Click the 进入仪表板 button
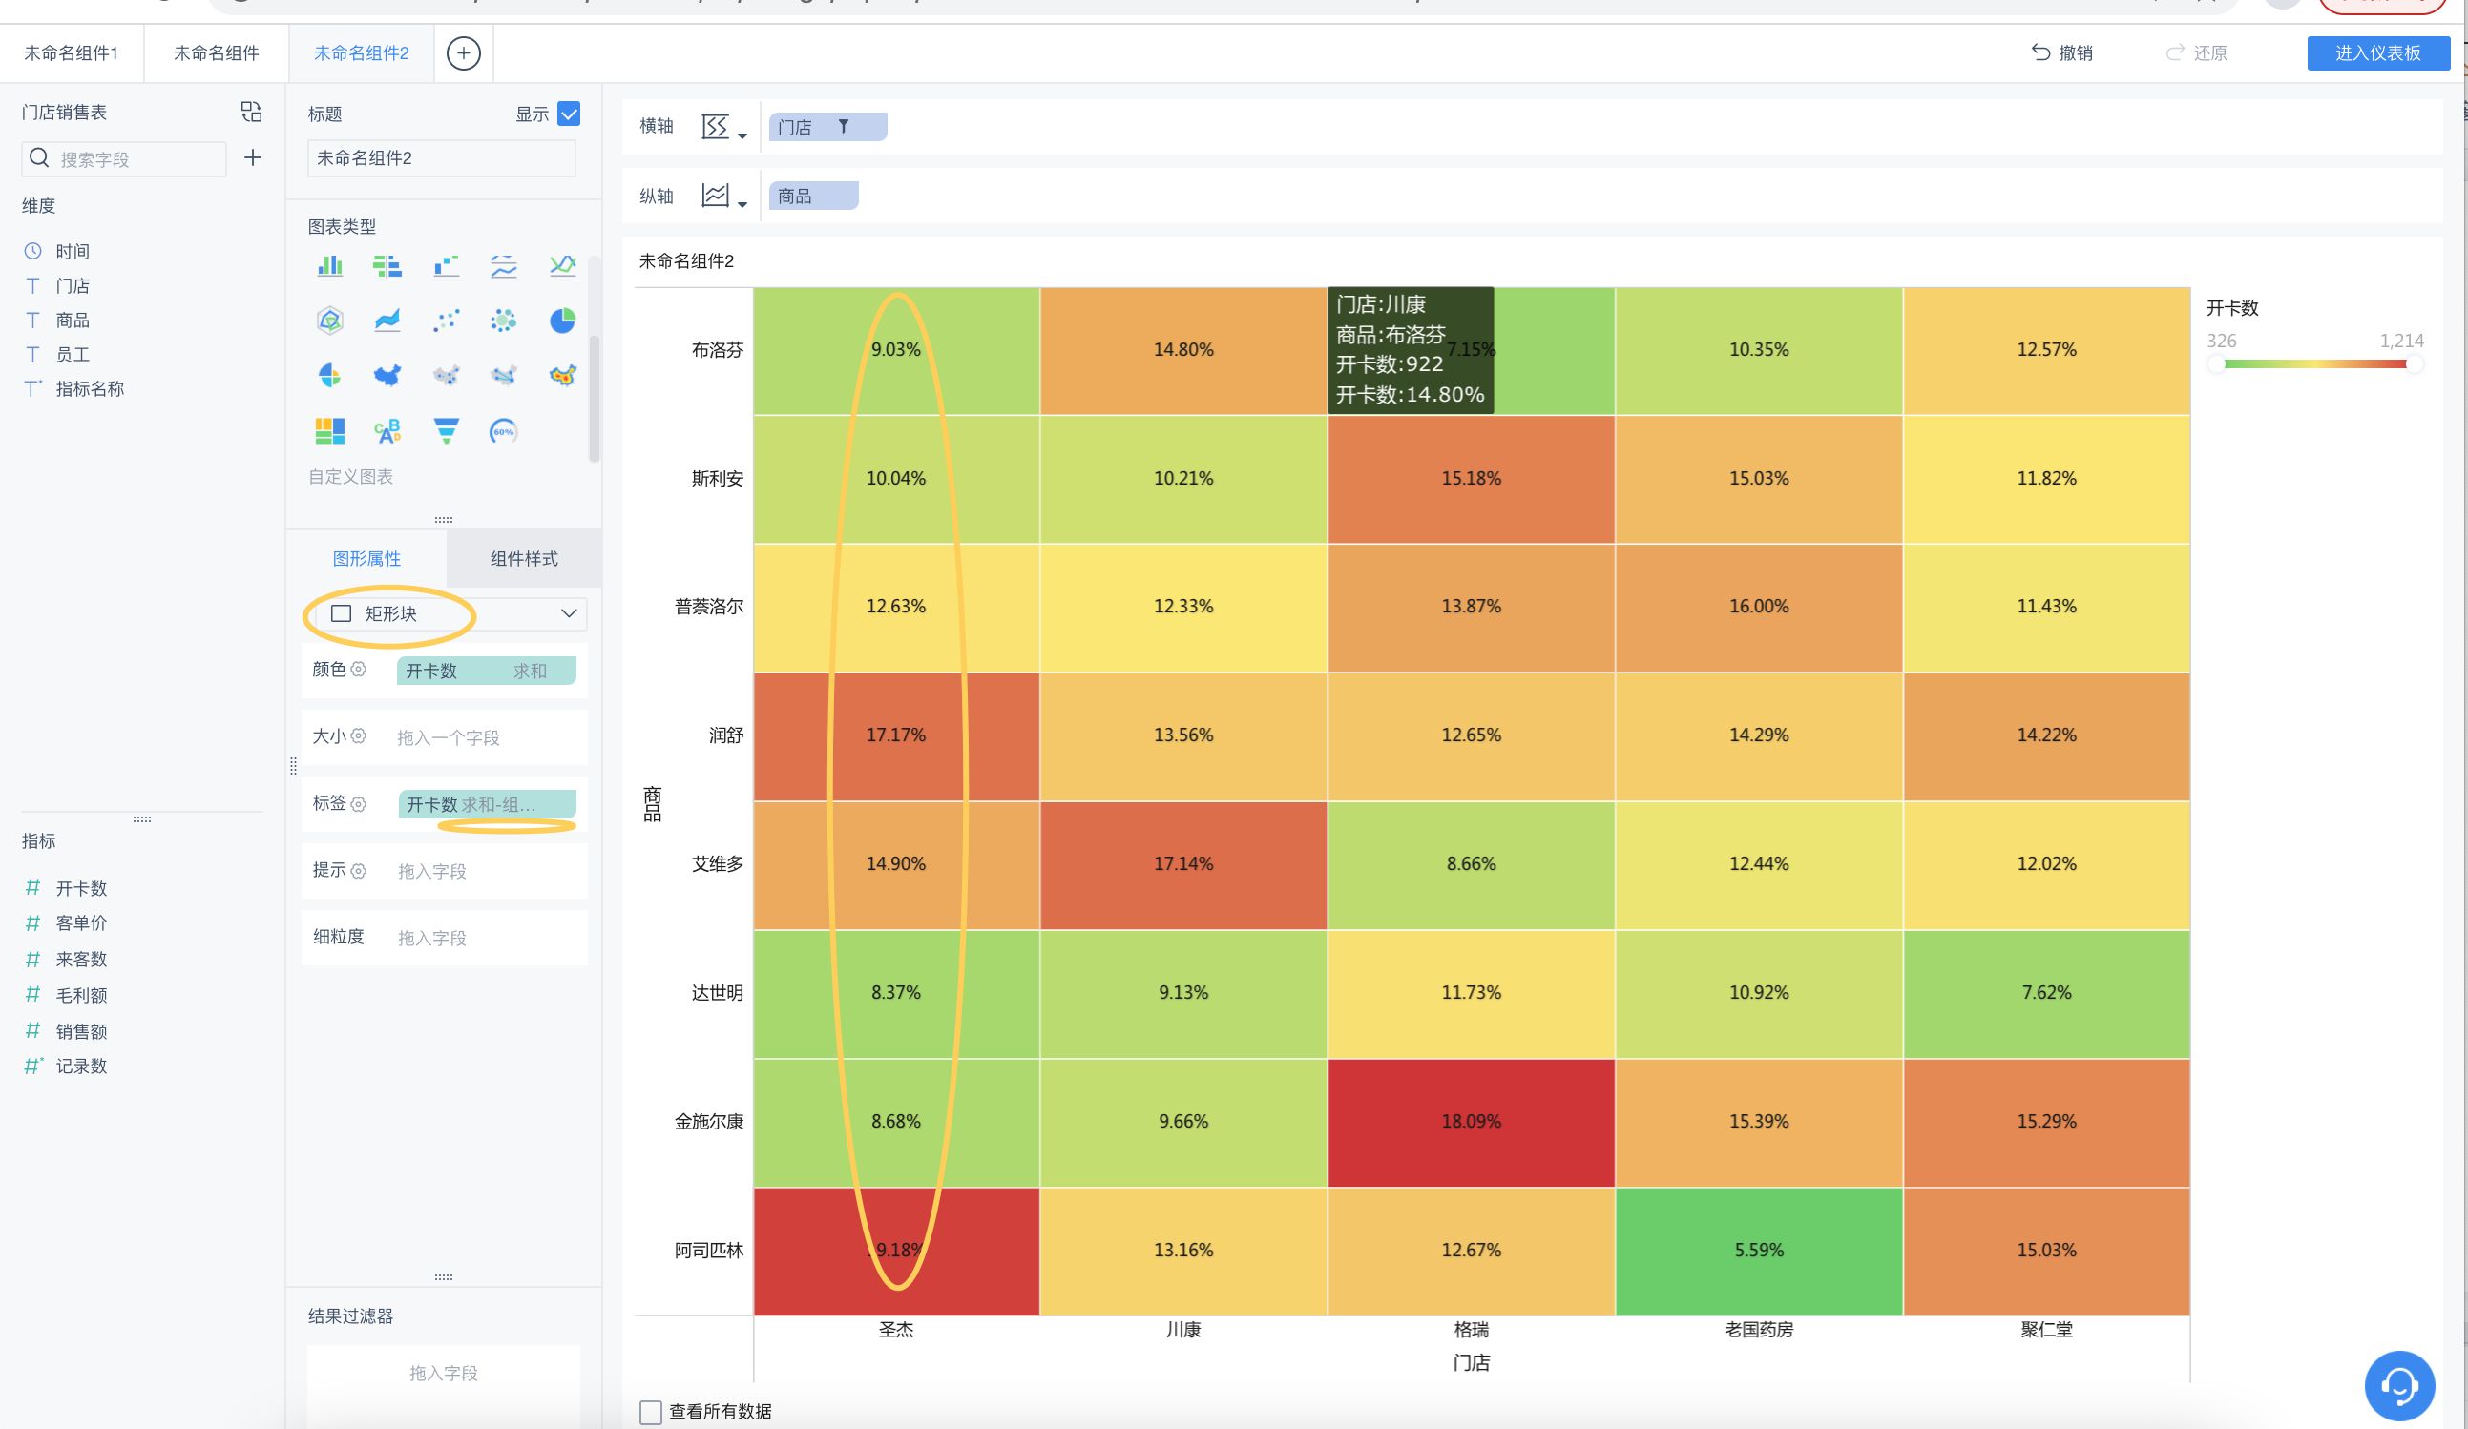This screenshot has height=1429, width=2468. tap(2378, 52)
